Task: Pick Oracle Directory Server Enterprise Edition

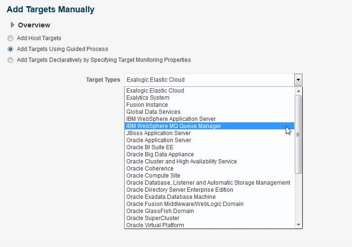Action: click(x=210, y=190)
